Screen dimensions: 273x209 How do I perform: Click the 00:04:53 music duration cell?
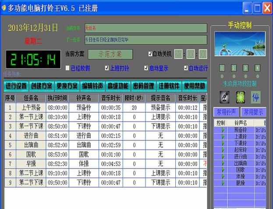click(x=111, y=164)
